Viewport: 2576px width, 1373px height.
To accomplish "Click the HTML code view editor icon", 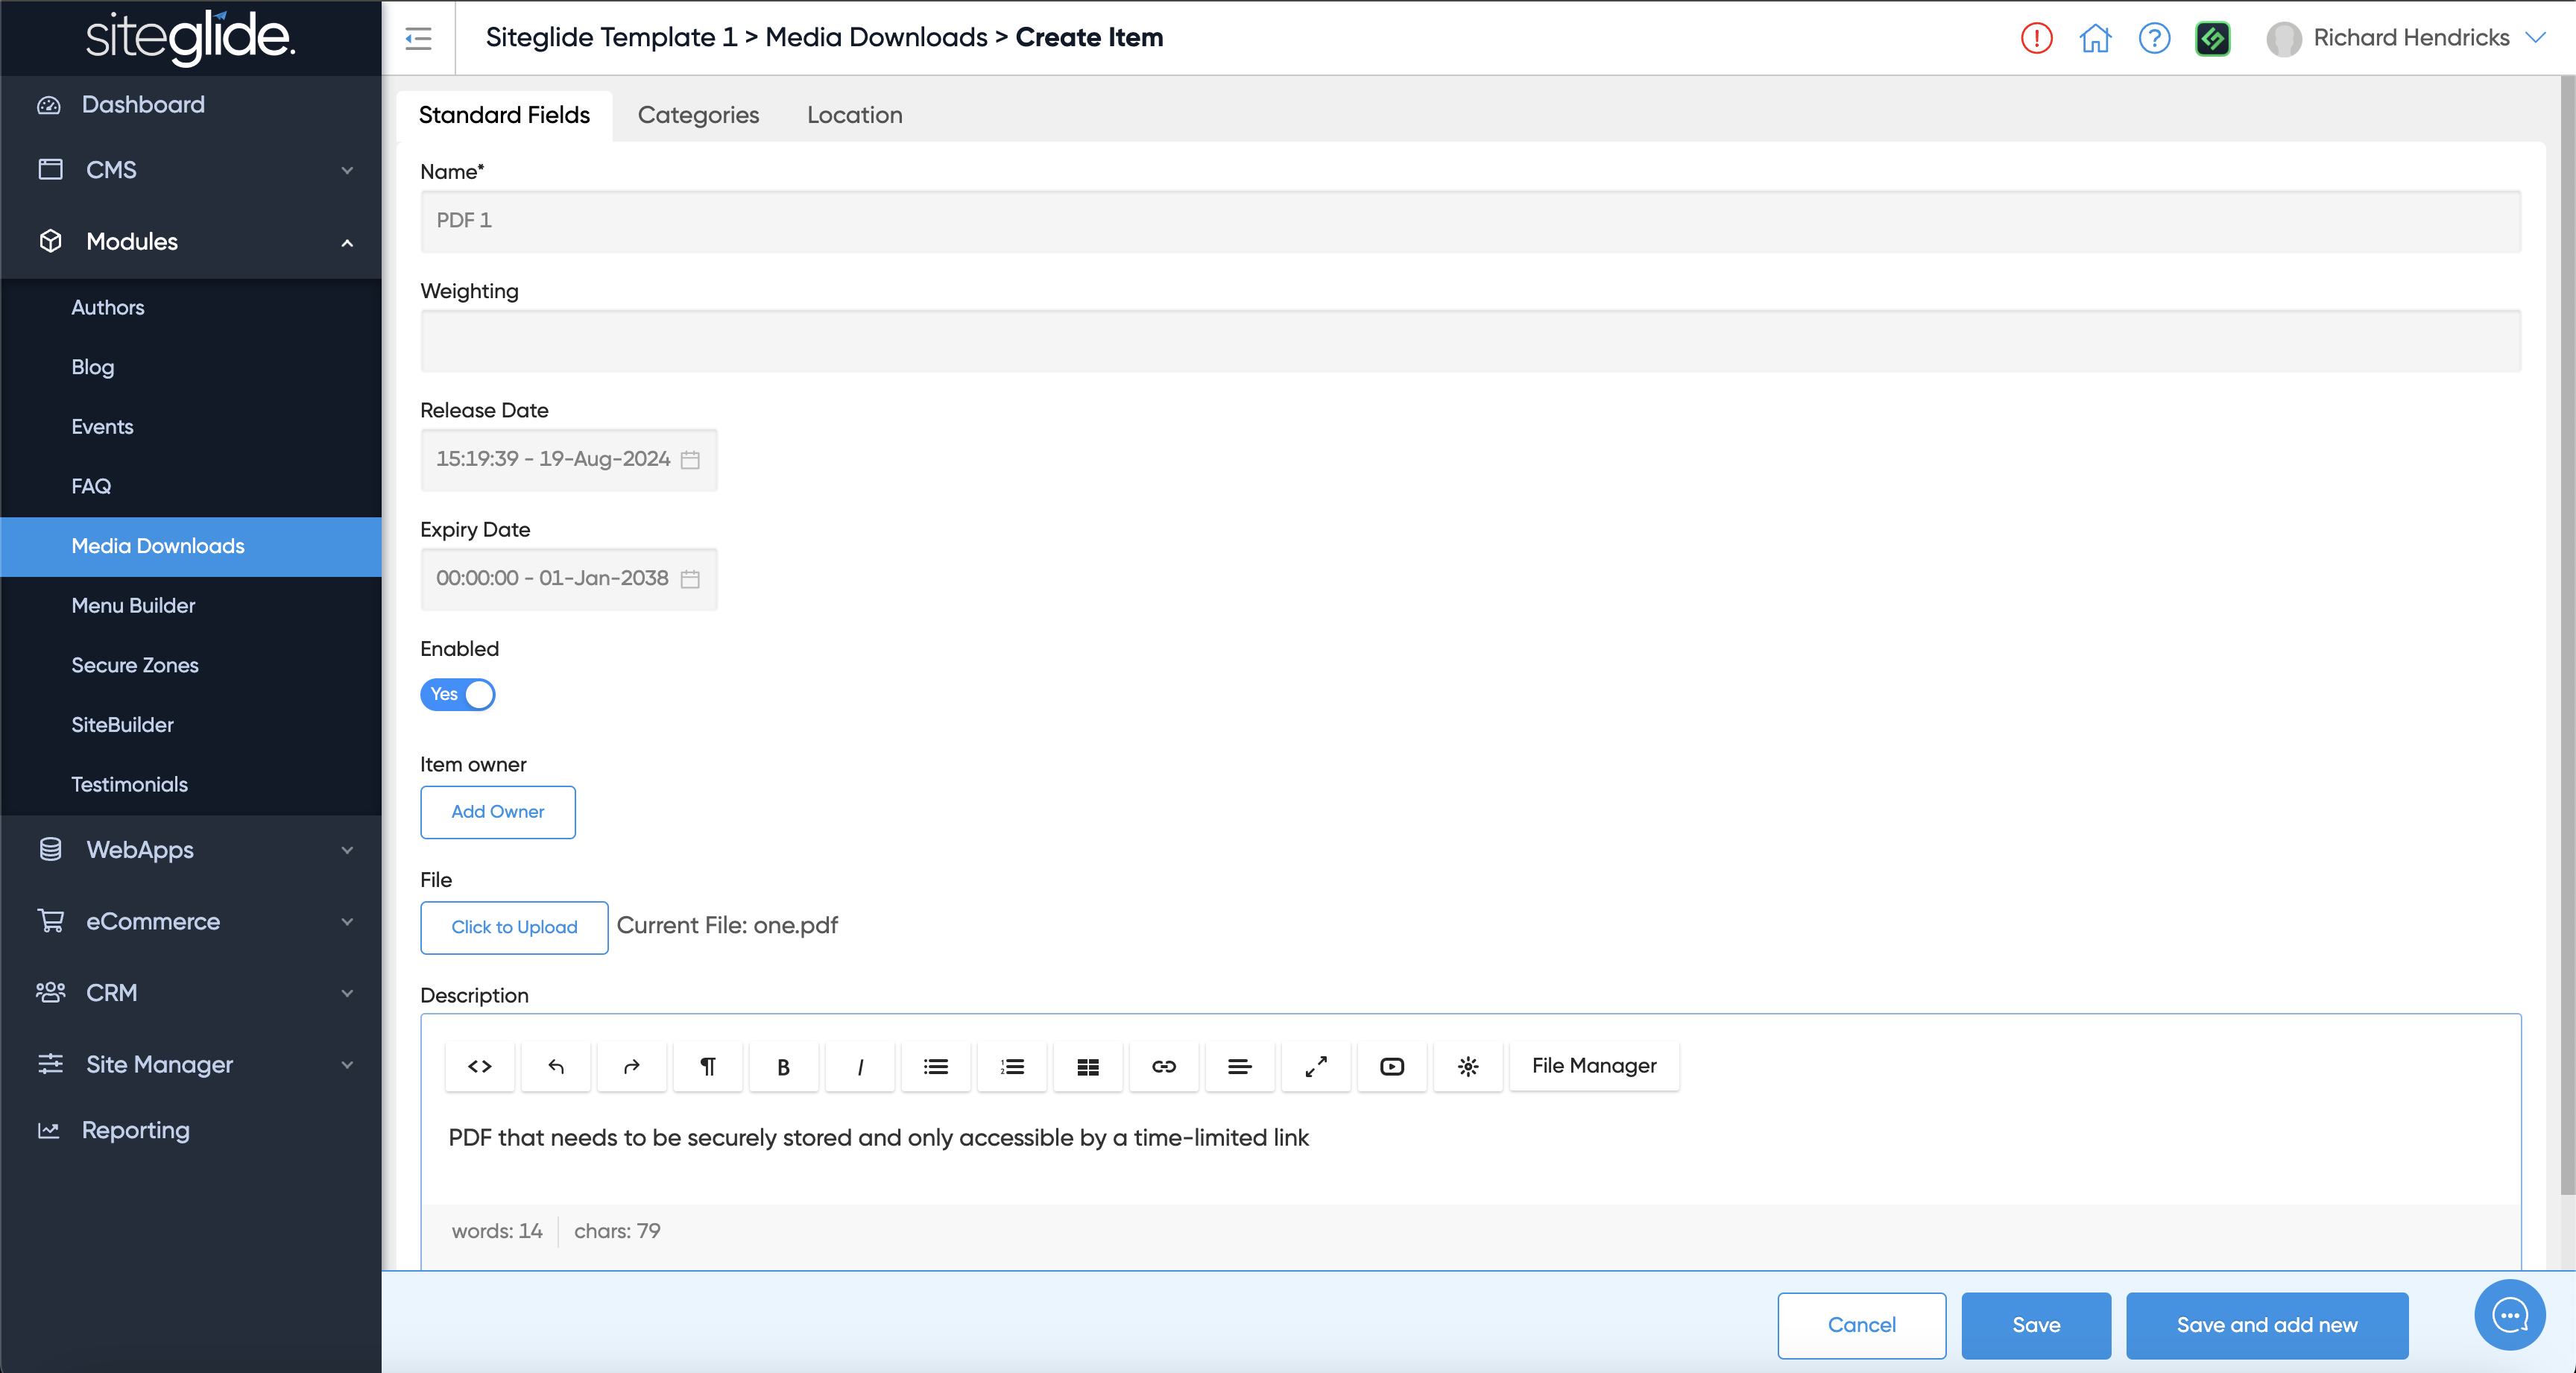I will [x=480, y=1066].
